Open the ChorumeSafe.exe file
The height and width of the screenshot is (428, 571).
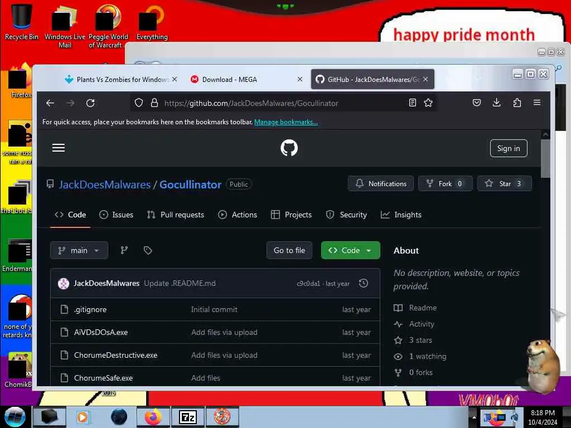pos(103,378)
